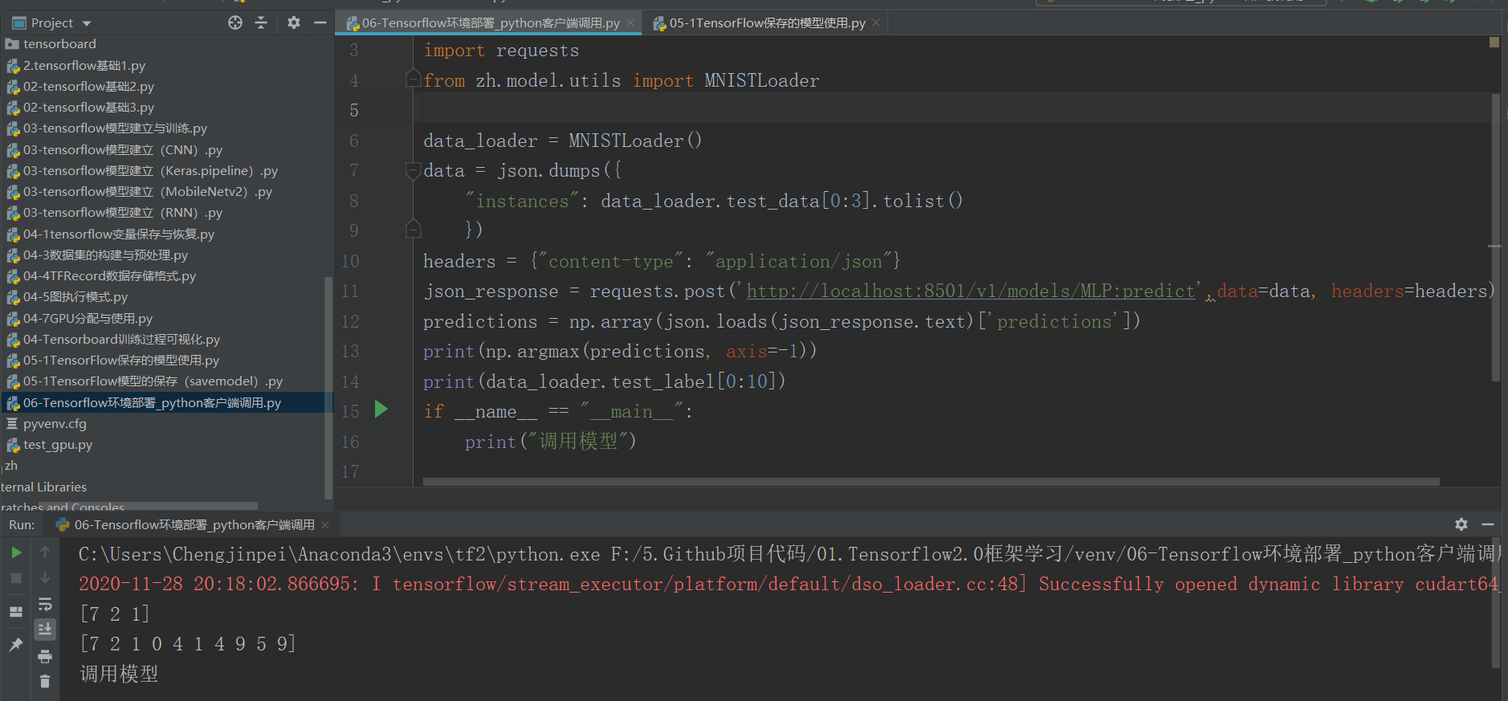1508x701 pixels.
Task: Select 05-1TensorFlow保存的模型使用.py in Project tree
Action: [121, 361]
